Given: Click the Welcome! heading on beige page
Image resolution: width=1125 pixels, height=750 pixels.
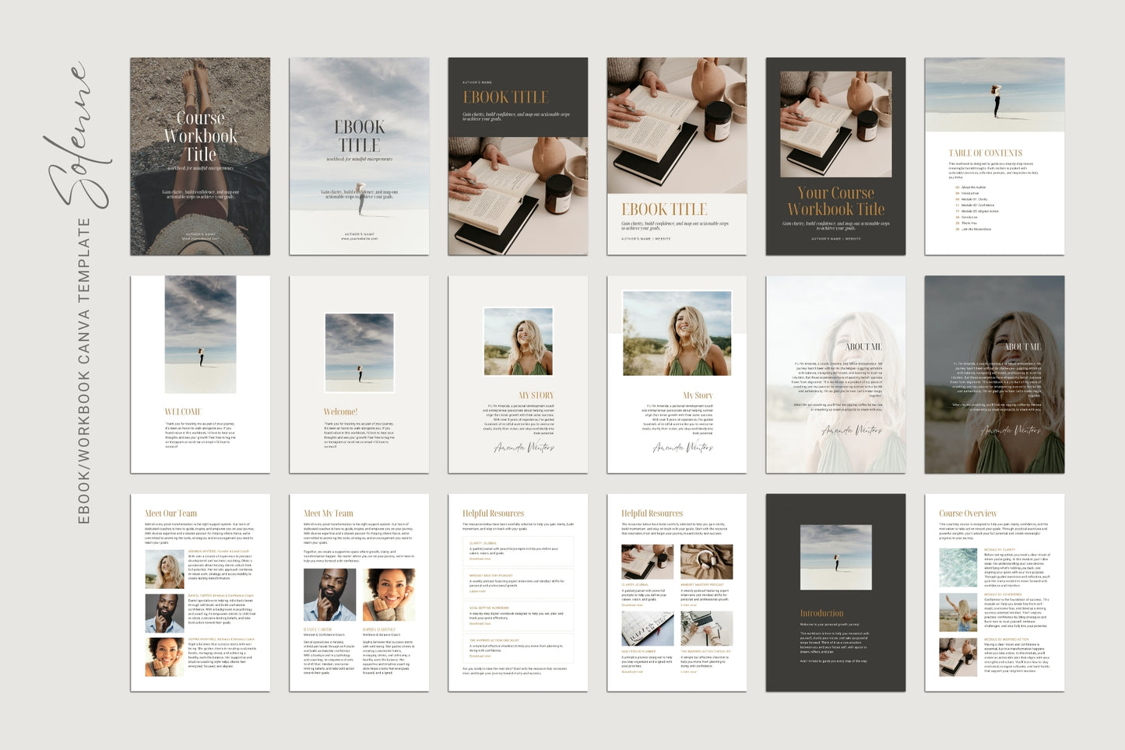Looking at the screenshot, I should point(340,412).
